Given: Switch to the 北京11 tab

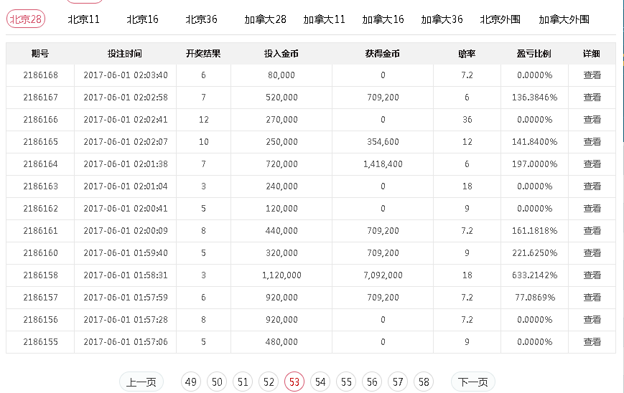Looking at the screenshot, I should coord(83,19).
